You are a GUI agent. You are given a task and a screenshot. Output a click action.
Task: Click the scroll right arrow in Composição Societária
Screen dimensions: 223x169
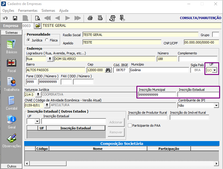(217, 163)
